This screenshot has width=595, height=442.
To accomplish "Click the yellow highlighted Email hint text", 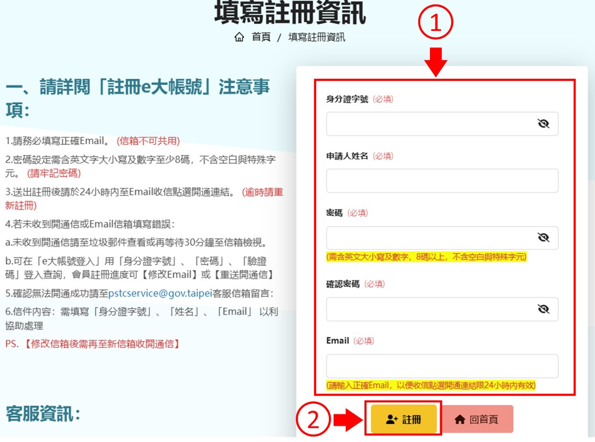I will [x=431, y=386].
